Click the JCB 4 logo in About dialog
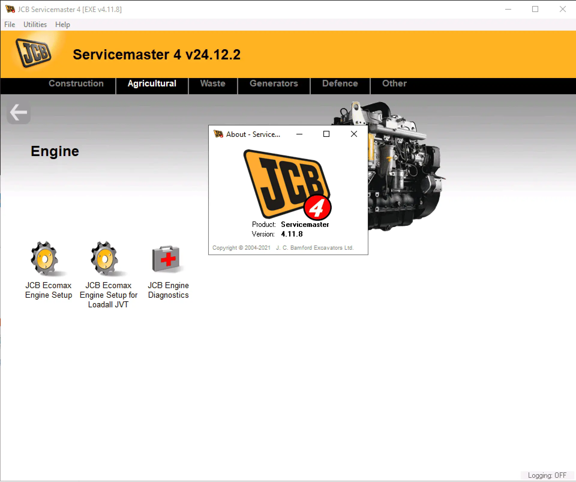576x482 pixels. click(287, 184)
